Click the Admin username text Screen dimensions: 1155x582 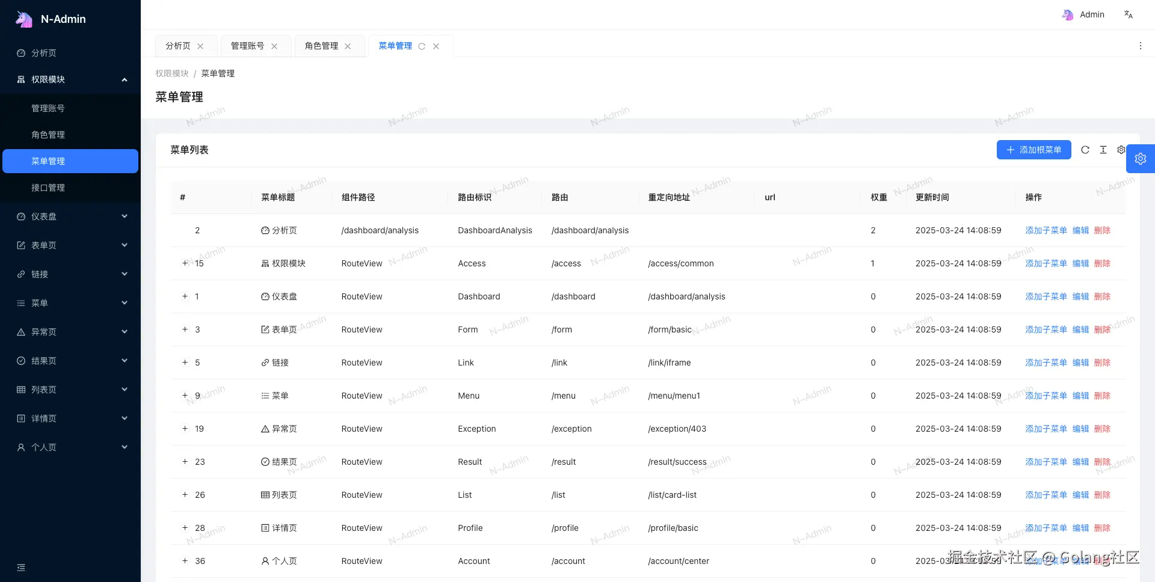1092,14
